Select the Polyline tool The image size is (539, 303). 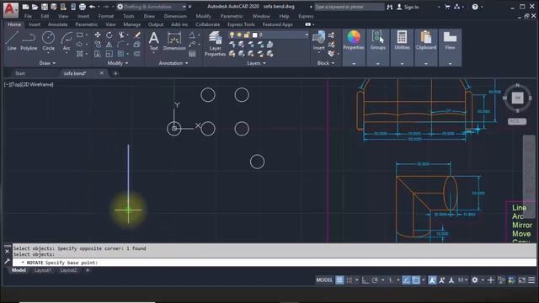click(29, 41)
